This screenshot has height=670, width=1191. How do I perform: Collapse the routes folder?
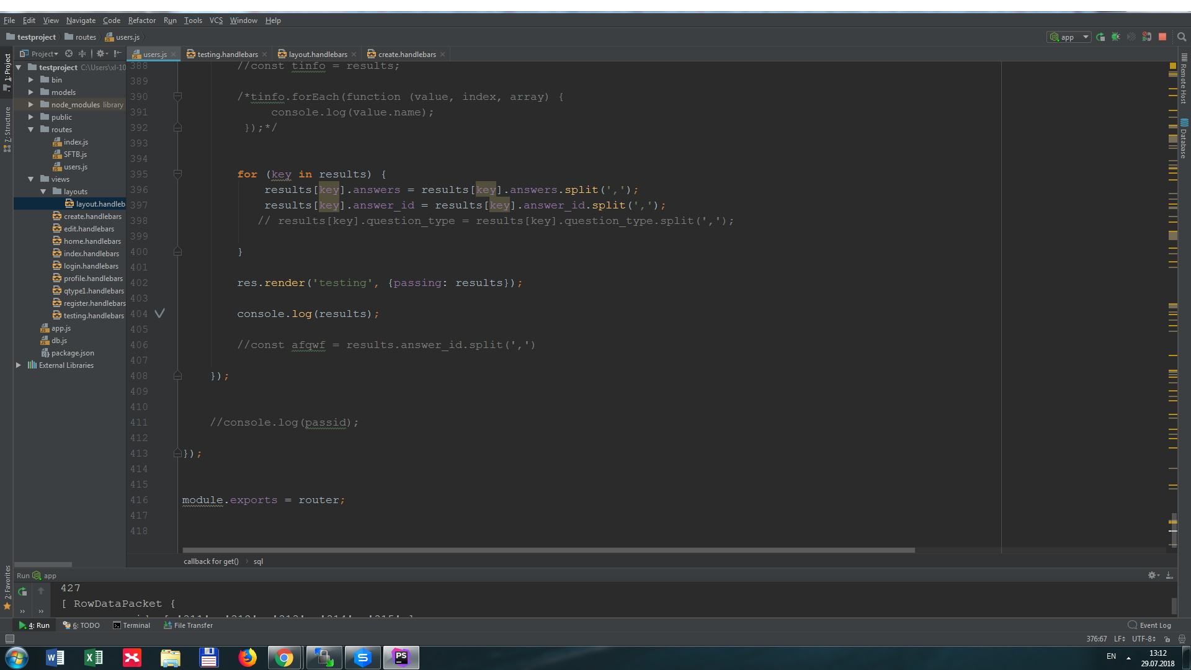[31, 130]
